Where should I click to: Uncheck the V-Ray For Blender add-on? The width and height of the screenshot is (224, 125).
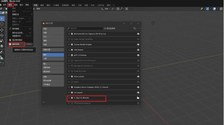click(x=72, y=98)
